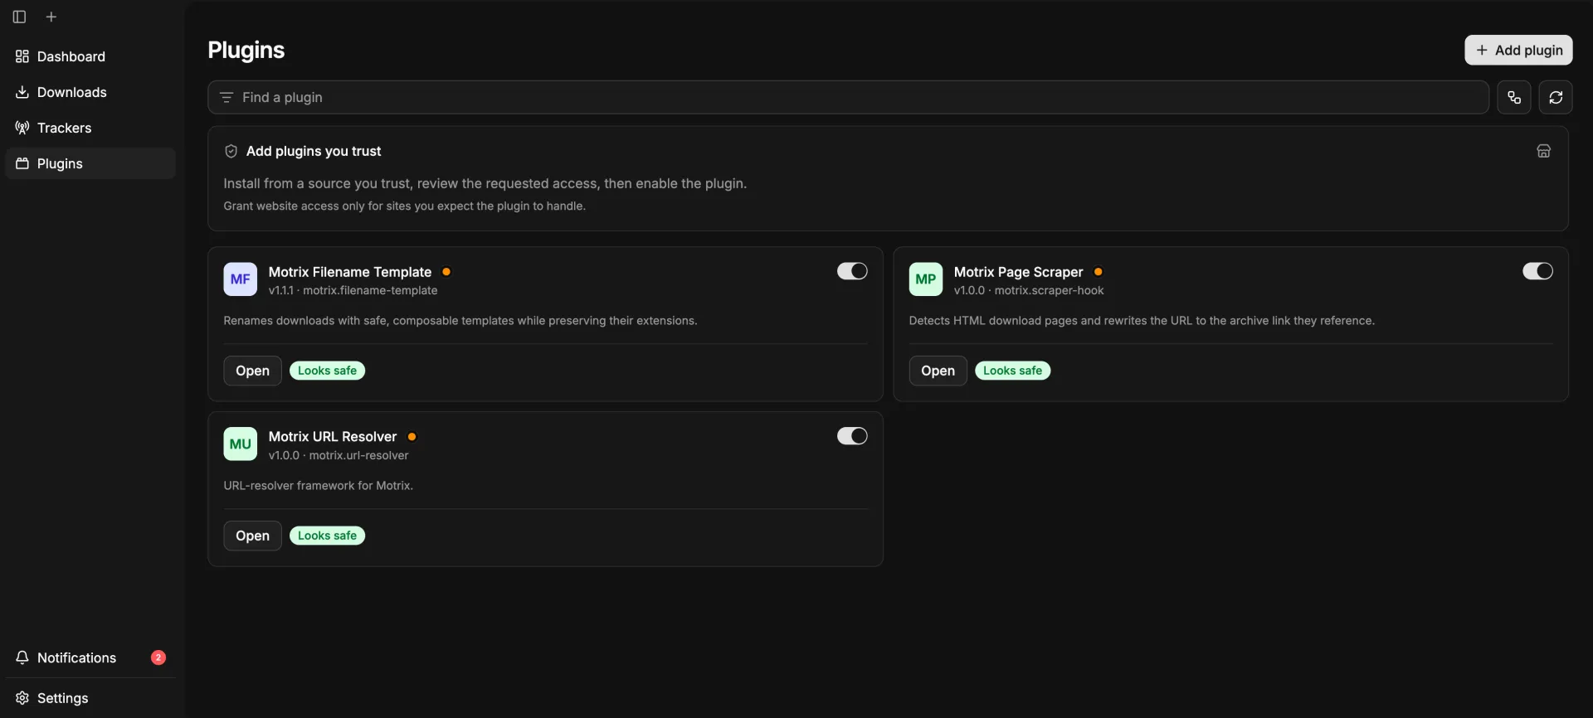Focus the Find a plugin search field

tap(848, 97)
